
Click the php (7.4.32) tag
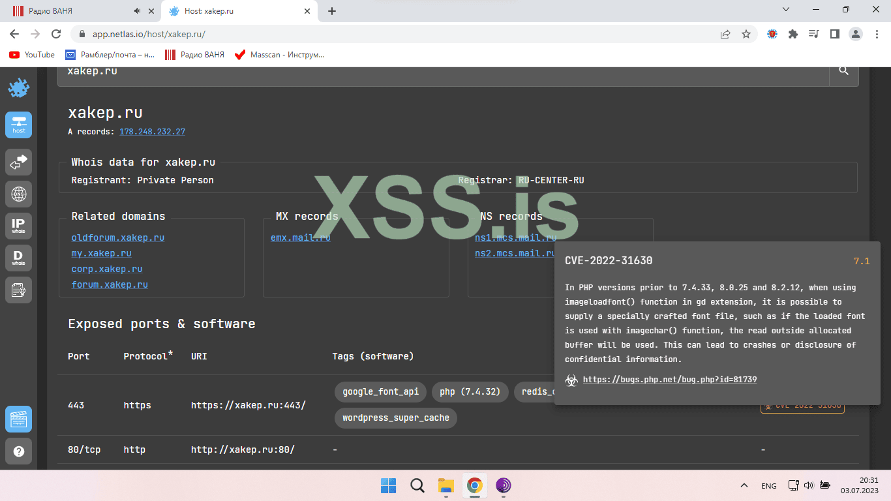pos(470,391)
